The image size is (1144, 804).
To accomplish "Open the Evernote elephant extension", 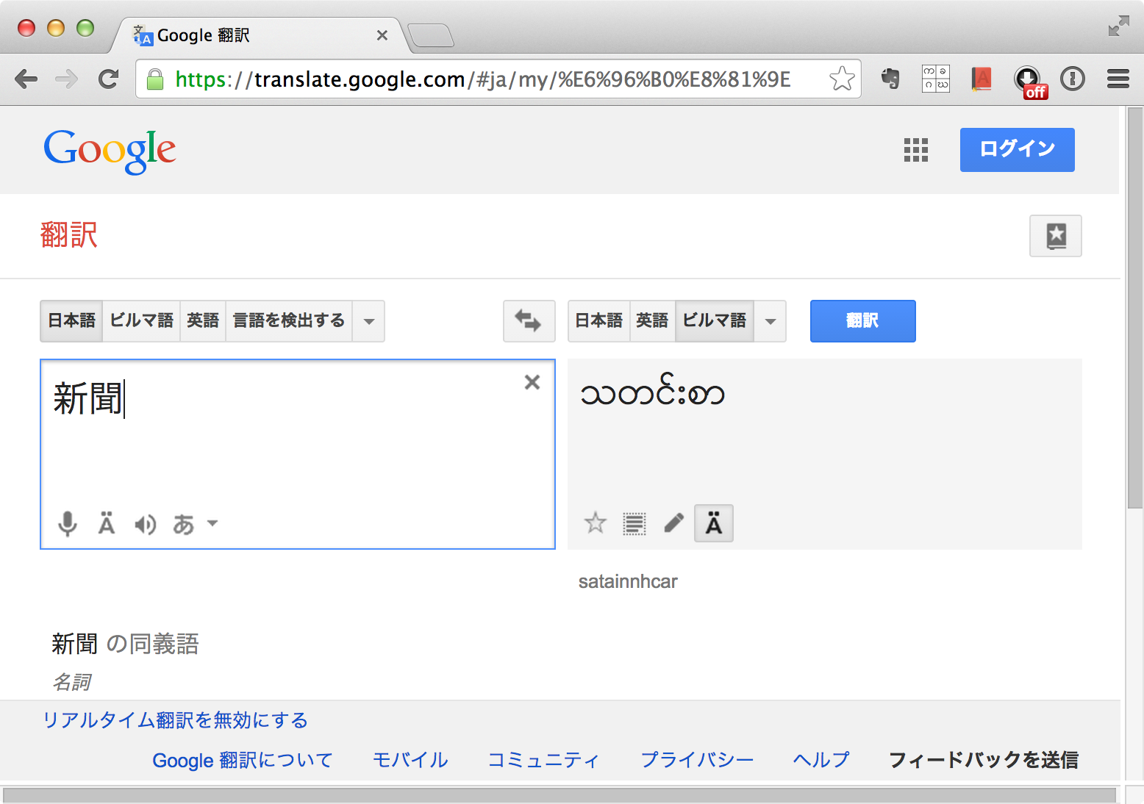I will [x=890, y=78].
